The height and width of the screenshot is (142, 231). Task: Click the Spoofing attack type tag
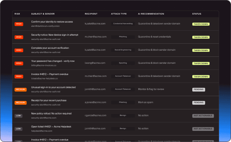tap(123, 63)
